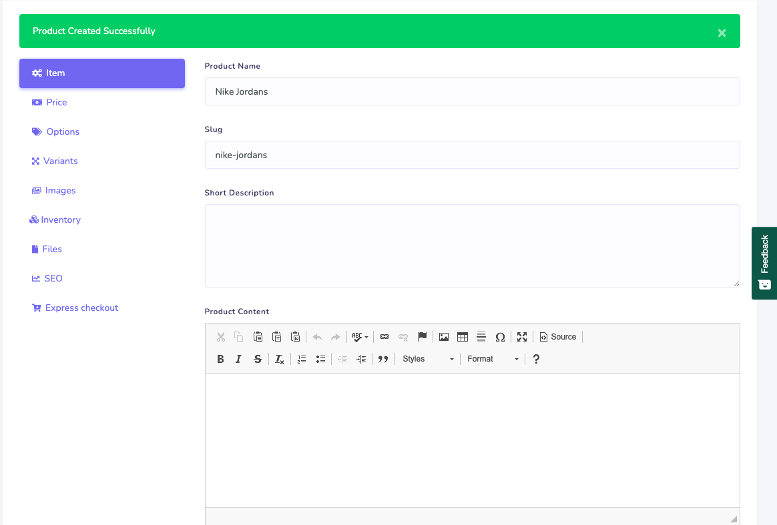Focus the Short Description text area
This screenshot has width=777, height=525.
472,245
